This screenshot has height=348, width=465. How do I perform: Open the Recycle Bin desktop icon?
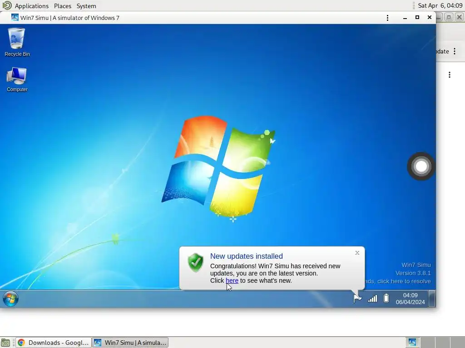point(17,42)
